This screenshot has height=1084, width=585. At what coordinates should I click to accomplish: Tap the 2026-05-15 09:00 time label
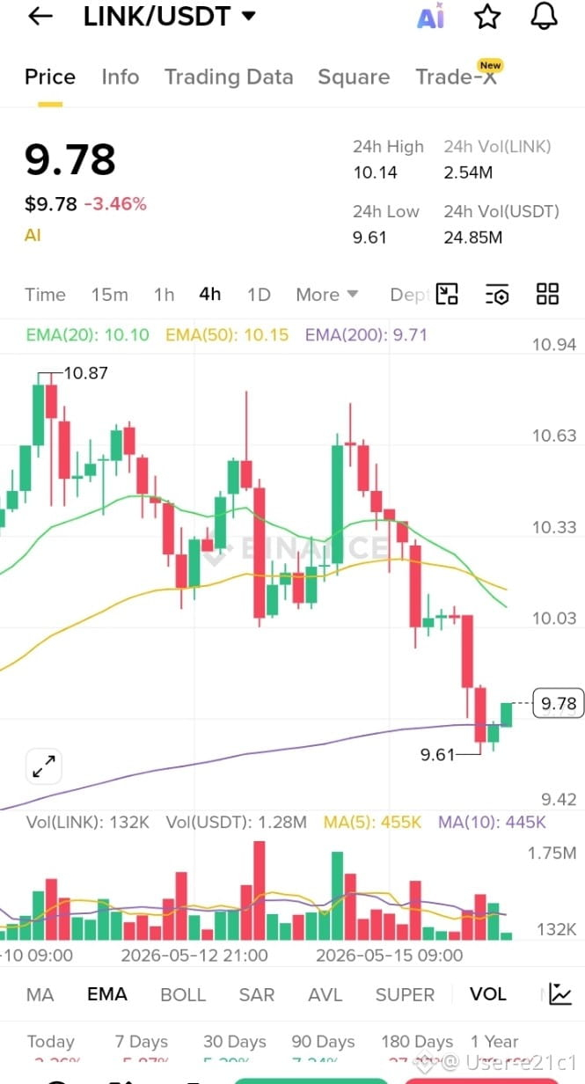(389, 955)
